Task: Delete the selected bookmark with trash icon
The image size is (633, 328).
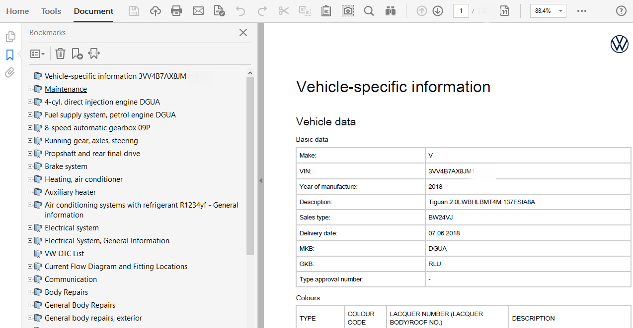Action: pos(60,54)
